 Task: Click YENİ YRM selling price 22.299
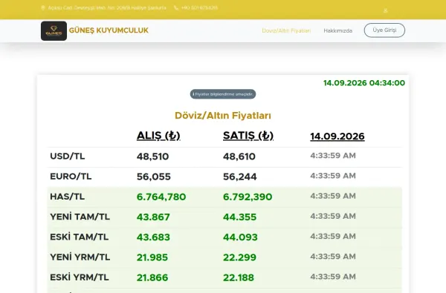pyautogui.click(x=240, y=257)
